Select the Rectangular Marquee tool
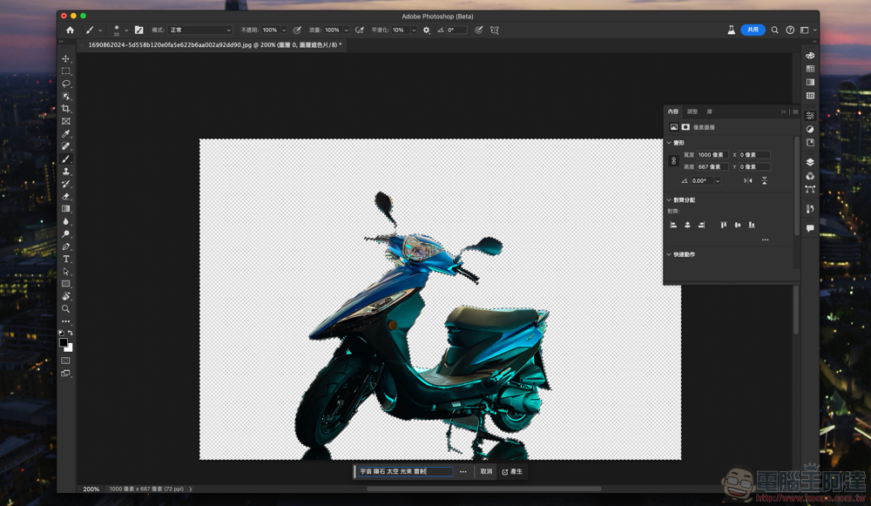Viewport: 871px width, 506px height. [x=65, y=71]
